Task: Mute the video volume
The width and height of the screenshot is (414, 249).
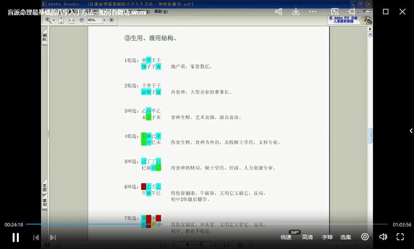Action: tap(383, 237)
